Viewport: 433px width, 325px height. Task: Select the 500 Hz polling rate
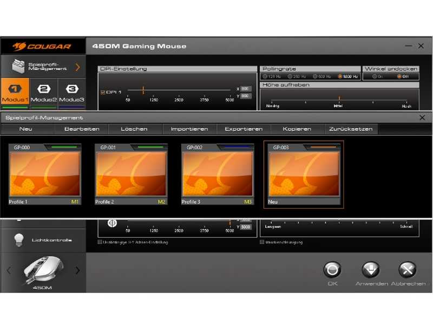coord(315,76)
